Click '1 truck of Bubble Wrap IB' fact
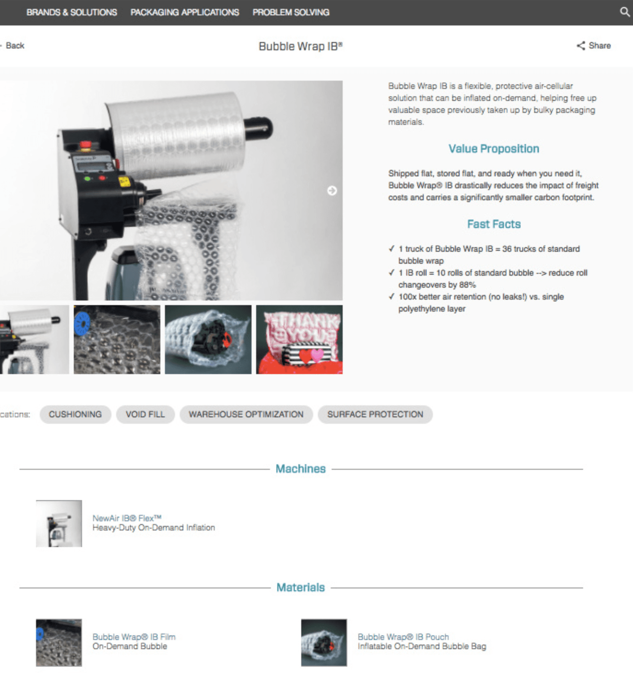This screenshot has height=673, width=633. coord(489,255)
